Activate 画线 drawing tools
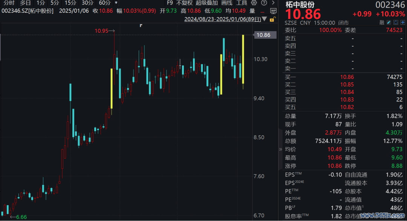 [226, 3]
